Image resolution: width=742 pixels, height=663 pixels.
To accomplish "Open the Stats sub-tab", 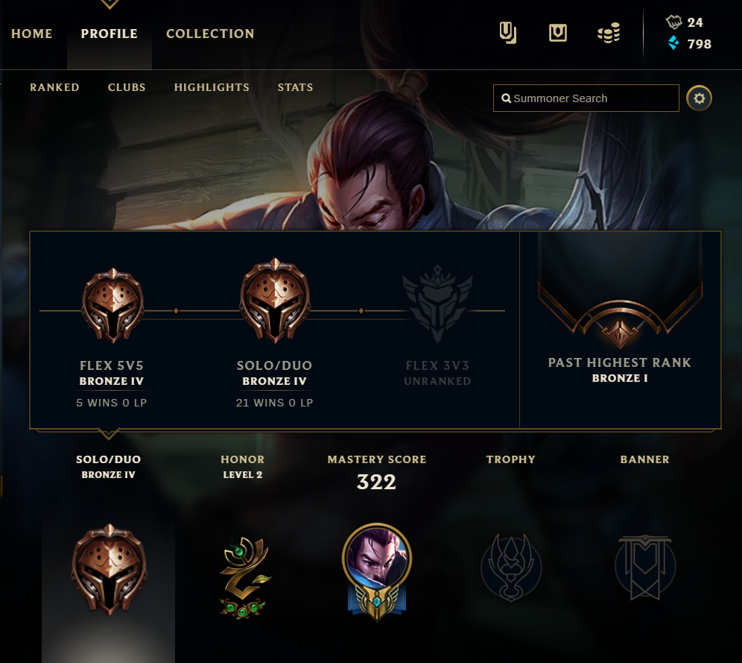I will [295, 87].
